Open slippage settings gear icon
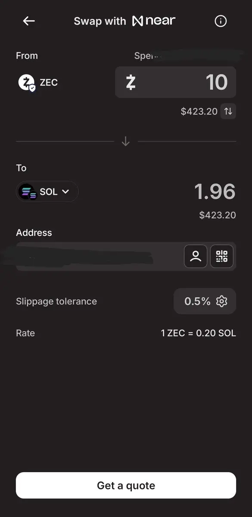This screenshot has width=252, height=517. [222, 301]
